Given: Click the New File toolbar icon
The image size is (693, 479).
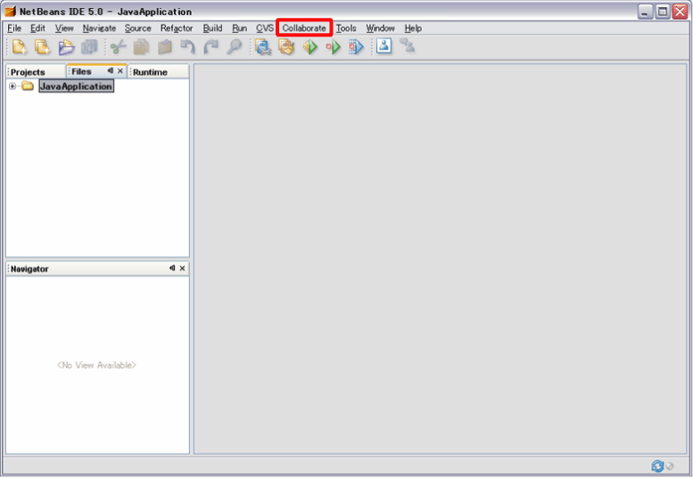Looking at the screenshot, I should pos(20,47).
